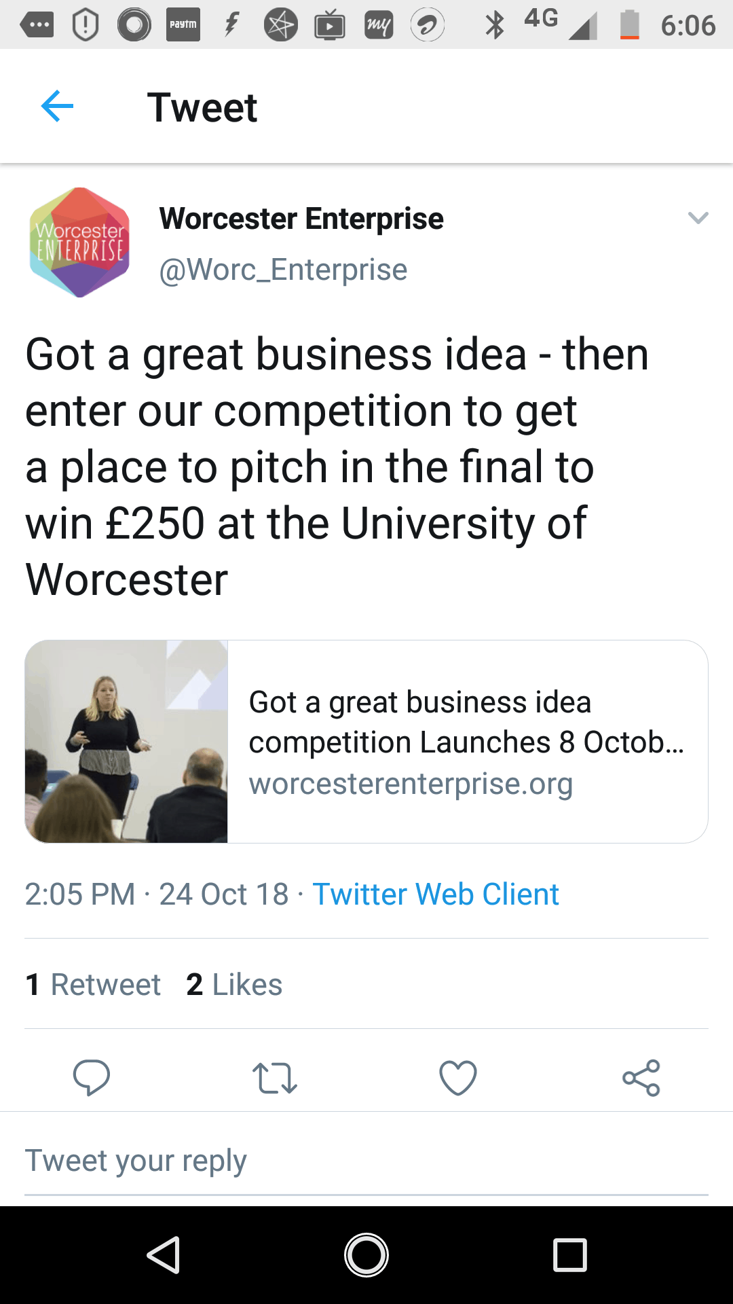Tap the @Worc_Enterprise handle
733x1304 pixels.
(283, 270)
